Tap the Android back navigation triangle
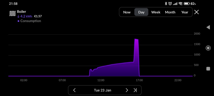The height and width of the screenshot is (96, 214). pyautogui.click(x=208, y=27)
